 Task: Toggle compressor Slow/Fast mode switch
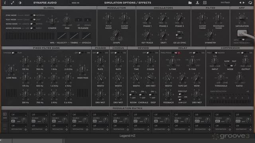click(230, 66)
